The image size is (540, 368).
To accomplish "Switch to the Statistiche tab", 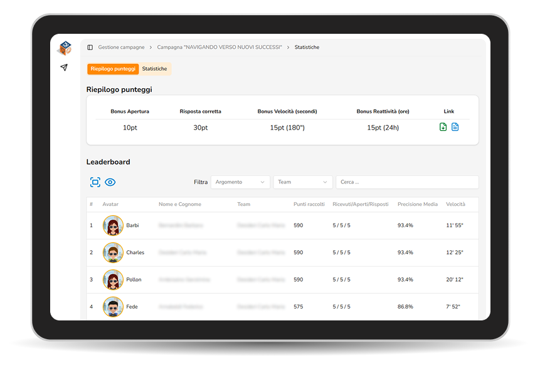I will click(155, 69).
